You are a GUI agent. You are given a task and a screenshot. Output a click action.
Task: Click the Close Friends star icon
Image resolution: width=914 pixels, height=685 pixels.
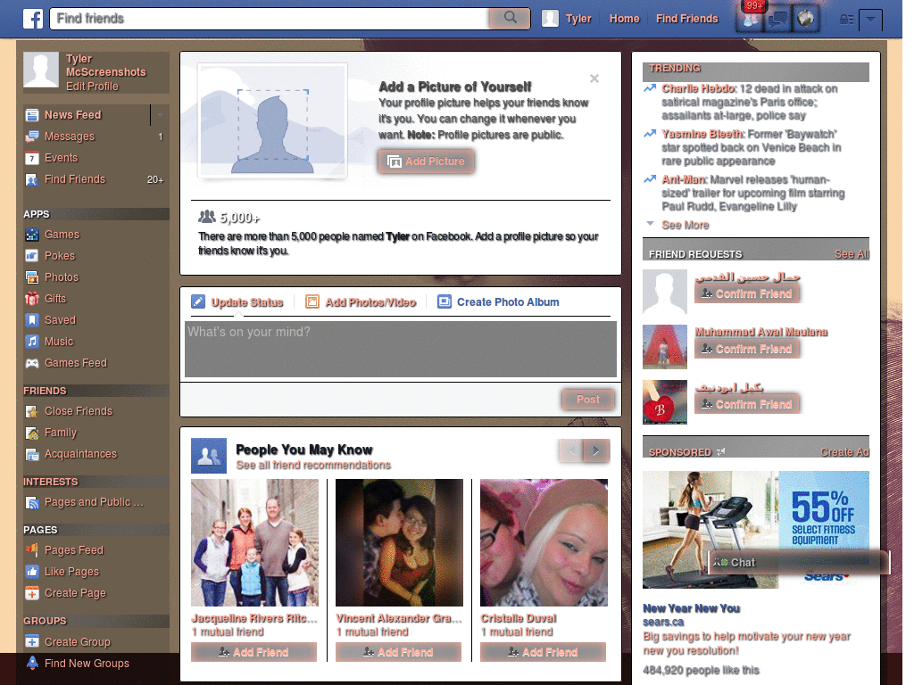click(32, 411)
